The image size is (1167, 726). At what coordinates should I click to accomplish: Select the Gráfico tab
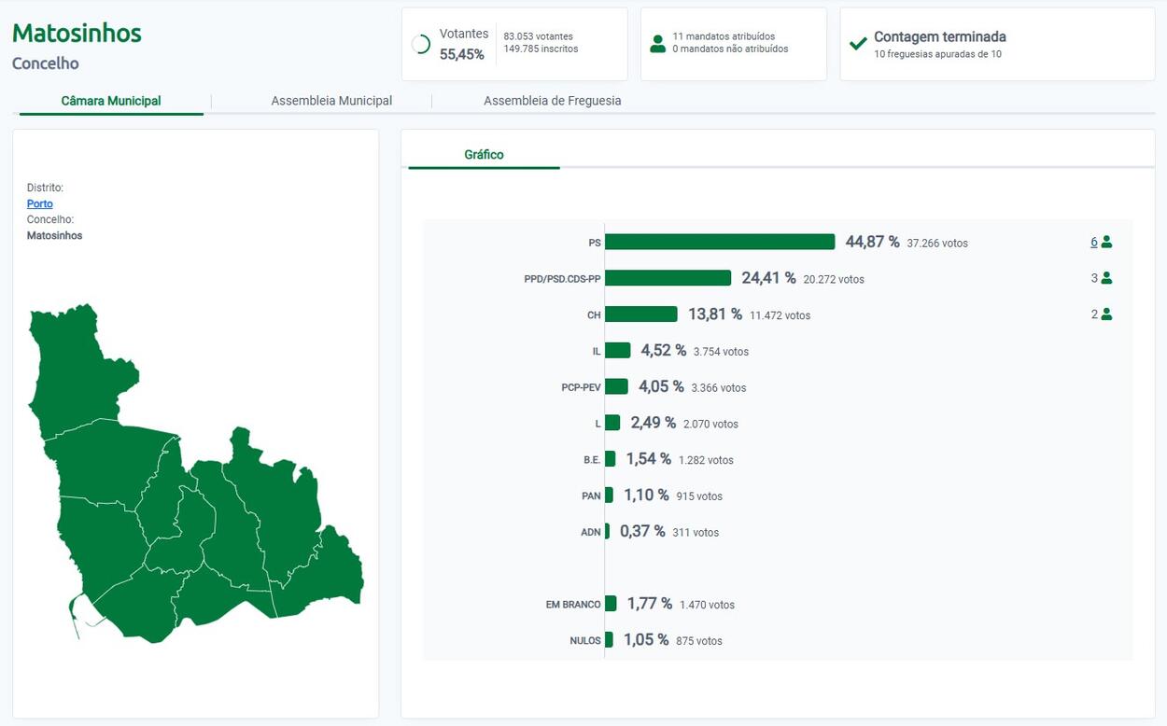484,155
